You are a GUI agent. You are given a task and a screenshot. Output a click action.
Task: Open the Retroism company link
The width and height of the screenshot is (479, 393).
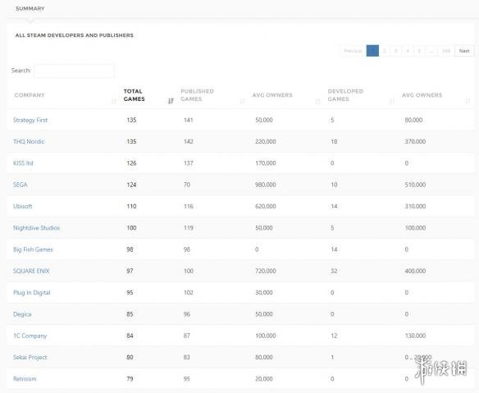[x=25, y=378]
